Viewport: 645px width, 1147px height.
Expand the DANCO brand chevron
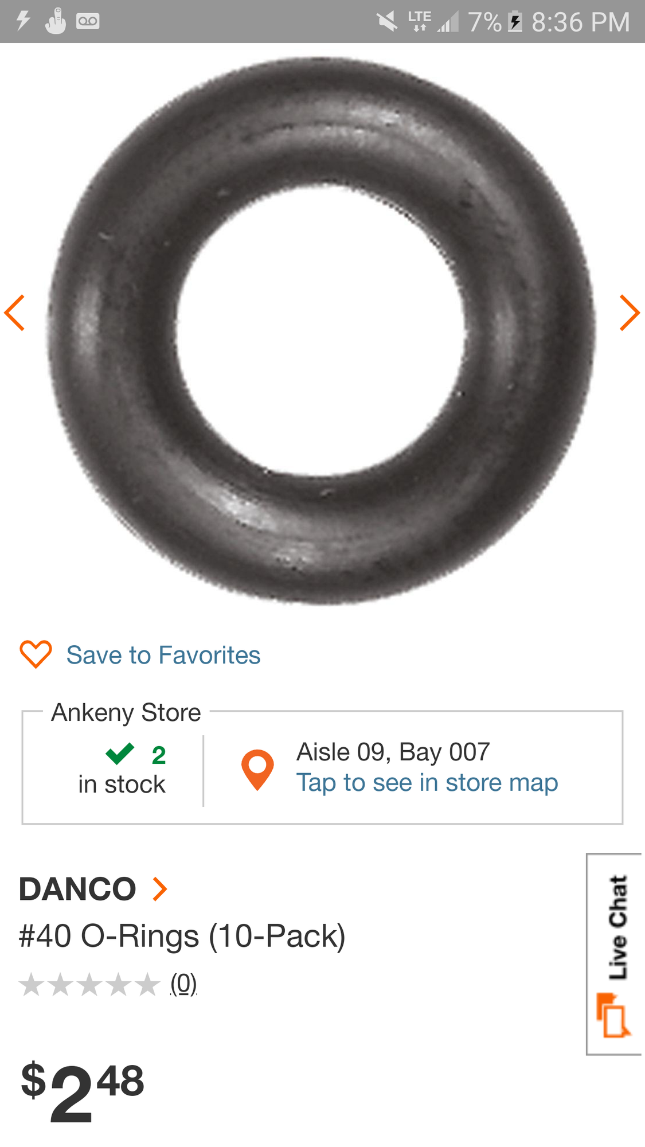(x=160, y=889)
